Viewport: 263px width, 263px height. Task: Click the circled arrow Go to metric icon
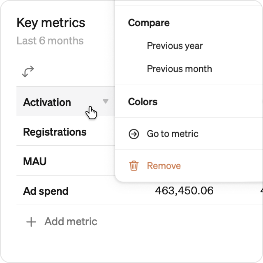click(x=134, y=134)
